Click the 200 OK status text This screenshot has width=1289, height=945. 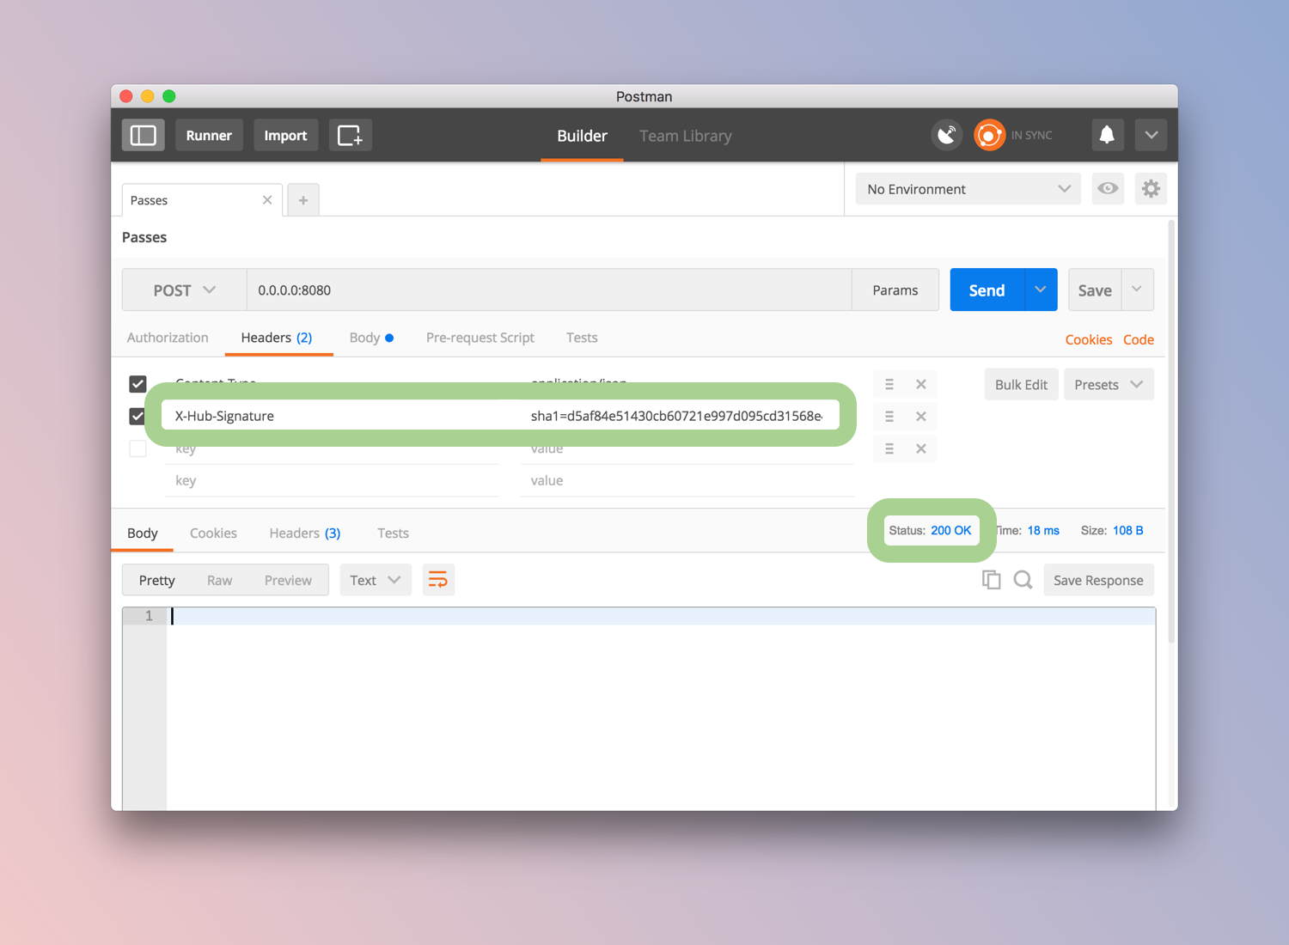951,530
